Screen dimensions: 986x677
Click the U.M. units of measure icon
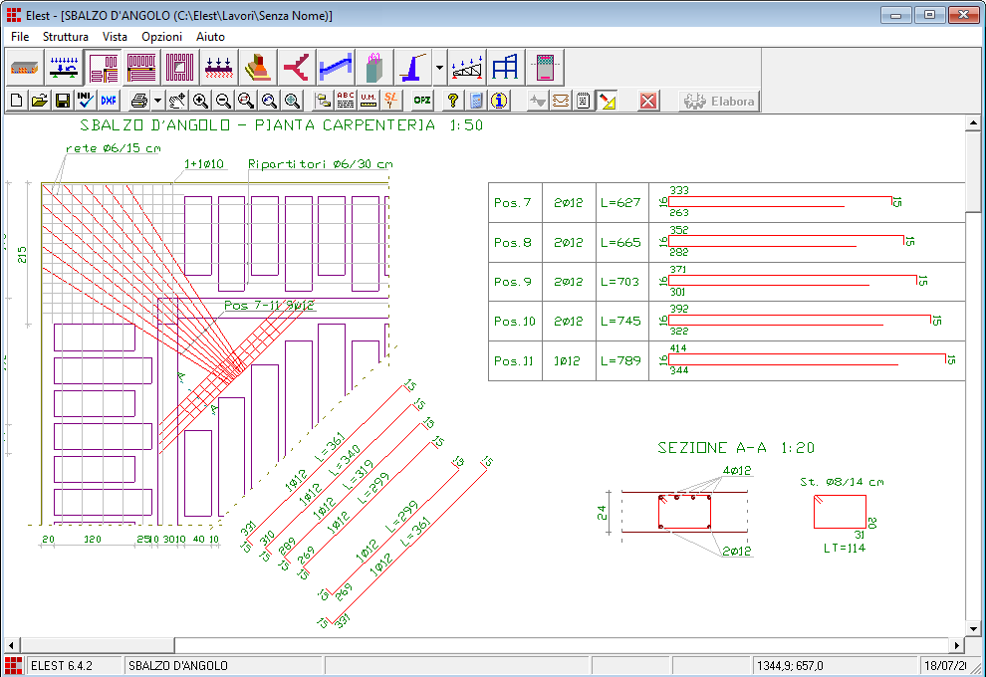369,101
